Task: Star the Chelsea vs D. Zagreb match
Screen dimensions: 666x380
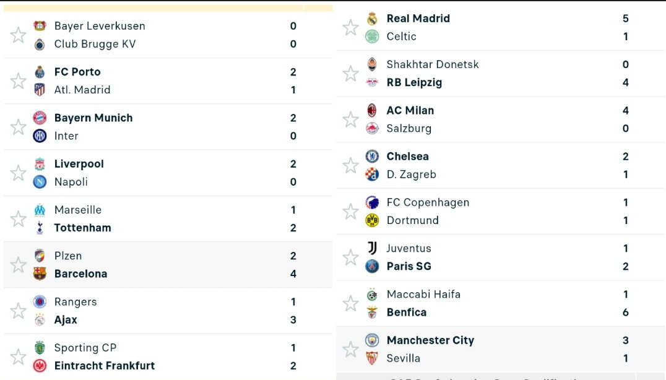Action: point(350,166)
